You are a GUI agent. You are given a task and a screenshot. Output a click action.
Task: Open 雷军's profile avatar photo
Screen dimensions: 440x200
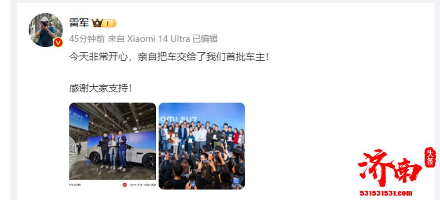(x=45, y=30)
